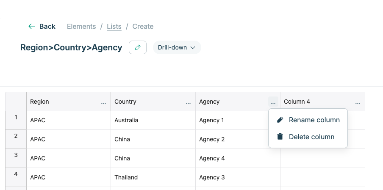Click the Elements breadcrumb

tap(81, 26)
